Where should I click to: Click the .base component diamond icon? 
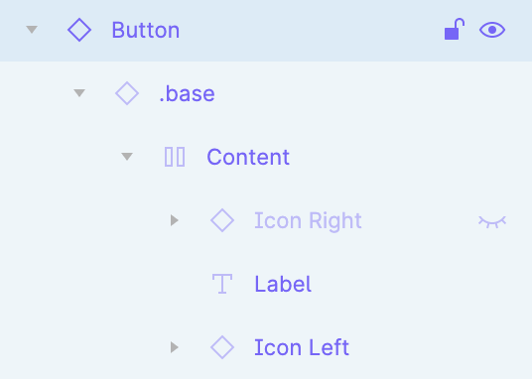(127, 93)
